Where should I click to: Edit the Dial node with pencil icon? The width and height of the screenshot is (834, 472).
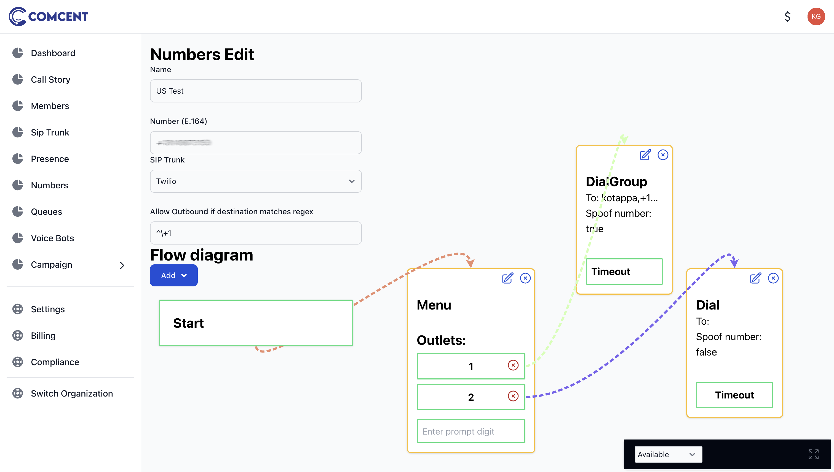point(756,278)
